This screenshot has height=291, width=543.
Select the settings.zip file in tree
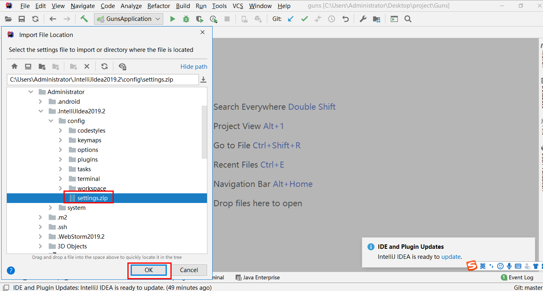tap(107, 198)
